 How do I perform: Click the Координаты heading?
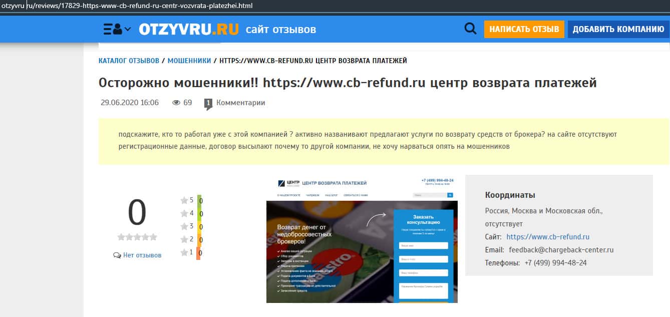coord(510,195)
